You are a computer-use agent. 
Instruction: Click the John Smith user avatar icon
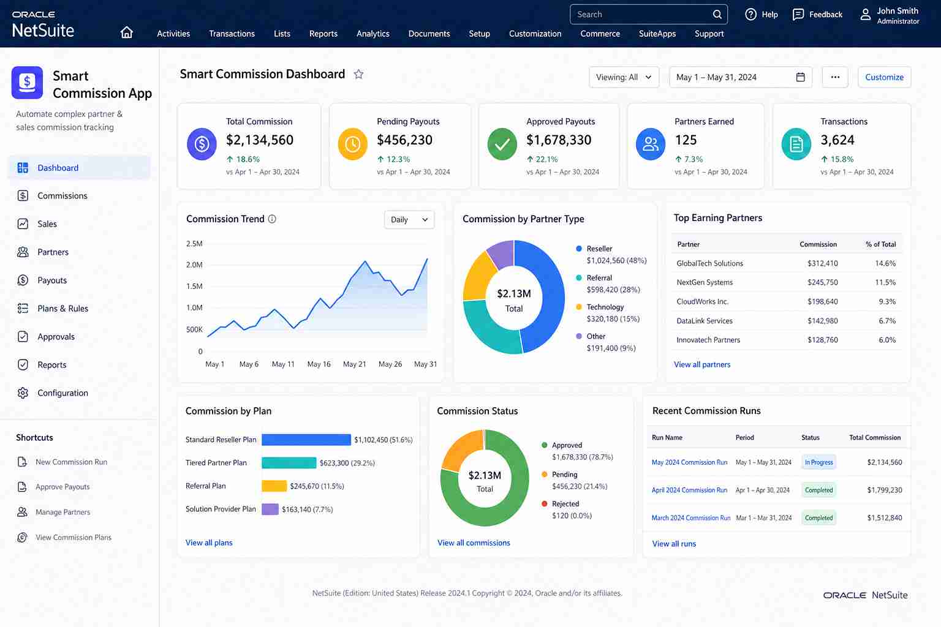pos(865,15)
